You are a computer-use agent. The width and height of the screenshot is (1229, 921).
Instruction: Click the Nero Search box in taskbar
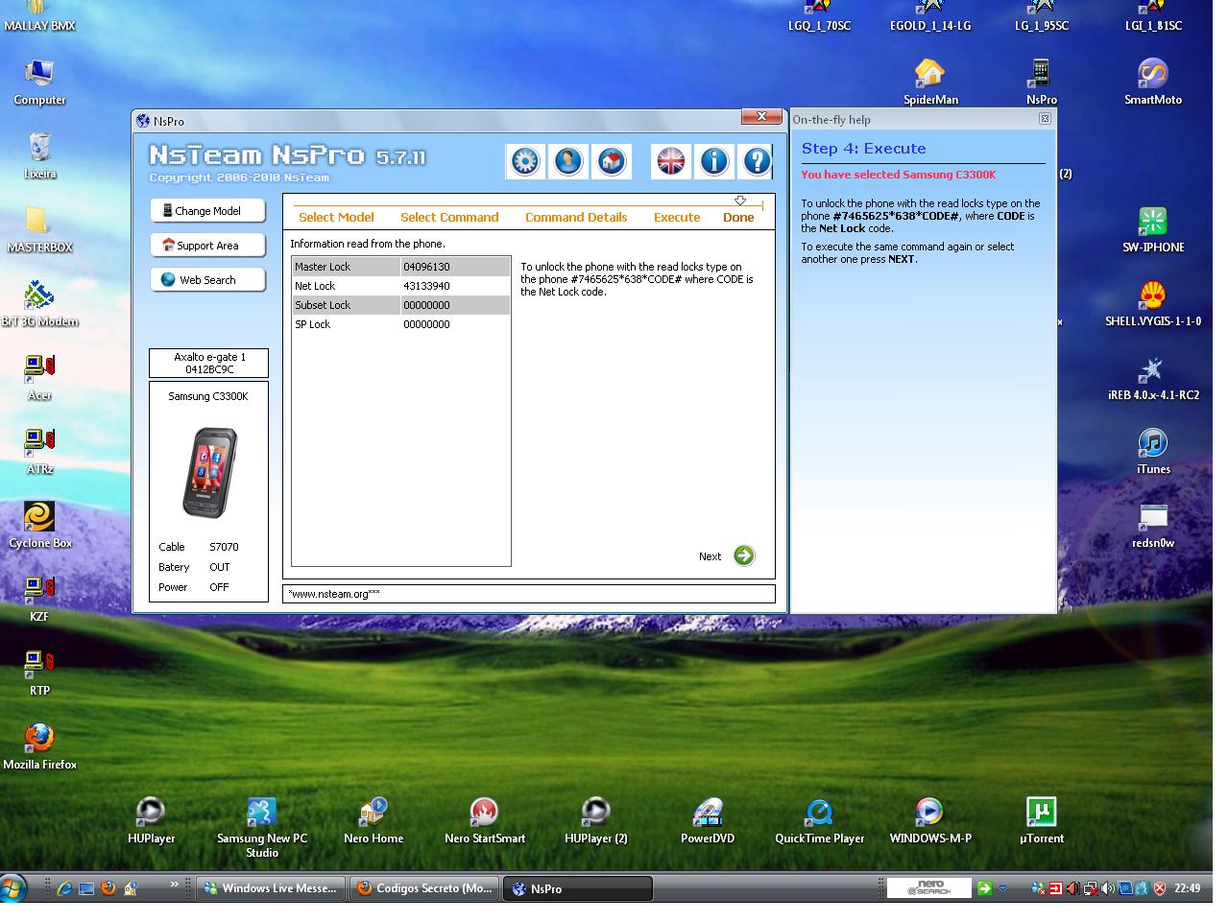[928, 888]
